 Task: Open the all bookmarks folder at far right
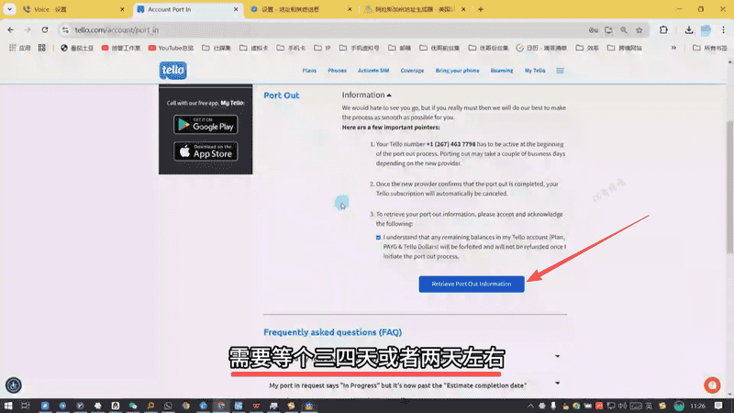click(x=709, y=48)
